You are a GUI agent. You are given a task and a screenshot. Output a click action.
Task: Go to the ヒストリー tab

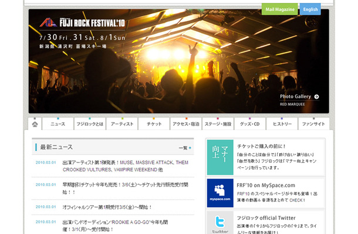coord(282,124)
